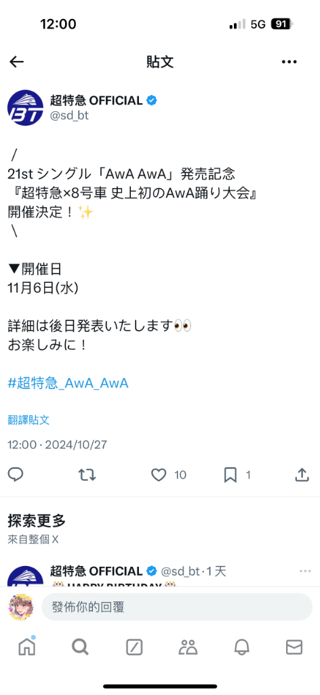Open the Grok slash icon tab

tap(134, 647)
